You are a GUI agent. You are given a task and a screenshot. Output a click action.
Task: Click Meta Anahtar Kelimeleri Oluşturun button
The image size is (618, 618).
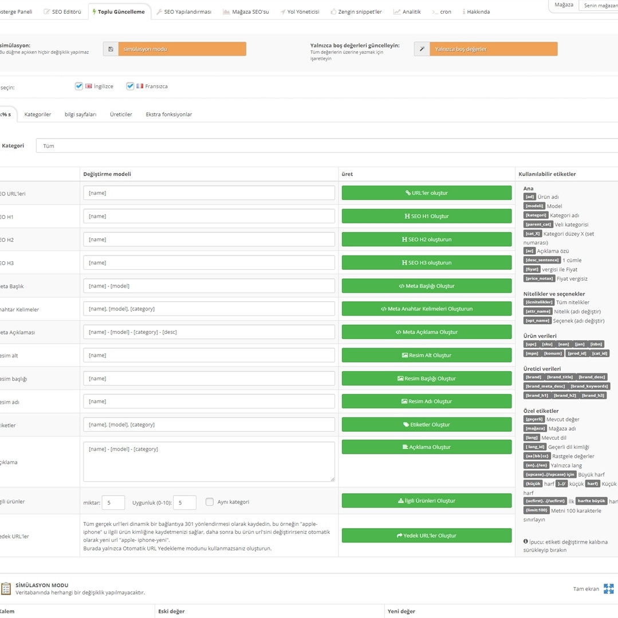click(427, 309)
